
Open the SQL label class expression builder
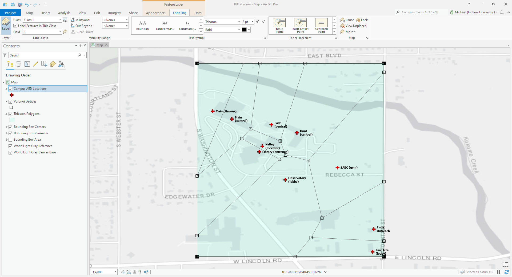[x=65, y=19]
